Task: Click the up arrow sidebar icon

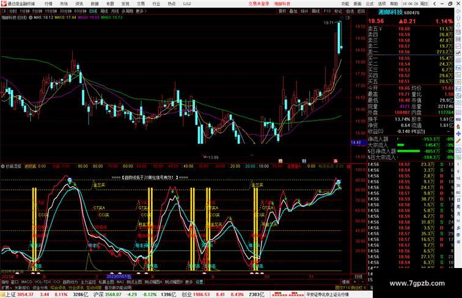Action: coord(458,18)
